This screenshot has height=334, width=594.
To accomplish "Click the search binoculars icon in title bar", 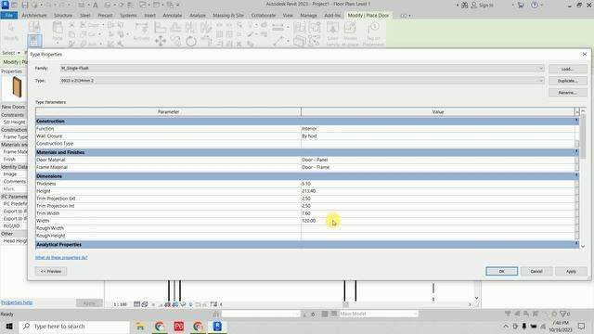I will point(464,5).
